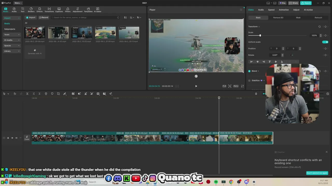
Task: Click the Full screen expand icon in player
Action: tap(243, 86)
